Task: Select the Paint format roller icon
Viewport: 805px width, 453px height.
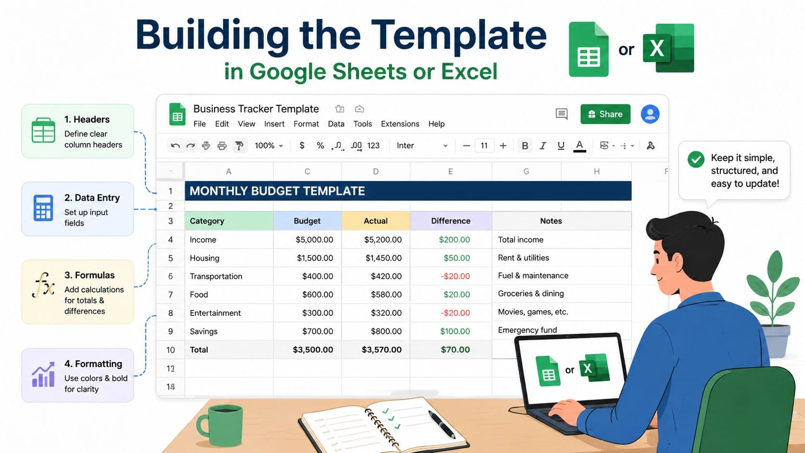Action: (x=239, y=146)
